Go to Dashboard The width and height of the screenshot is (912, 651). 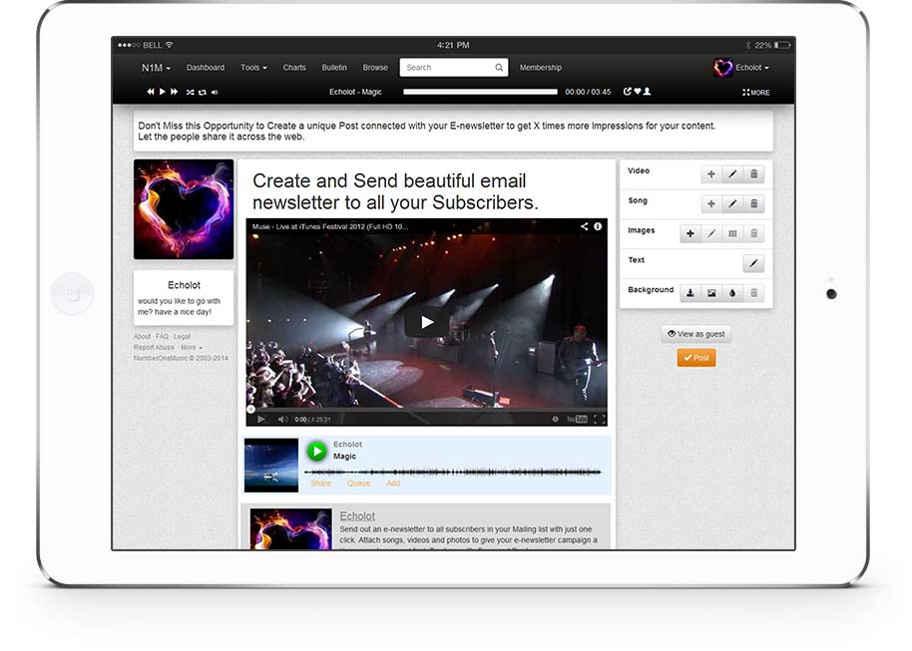tap(206, 68)
